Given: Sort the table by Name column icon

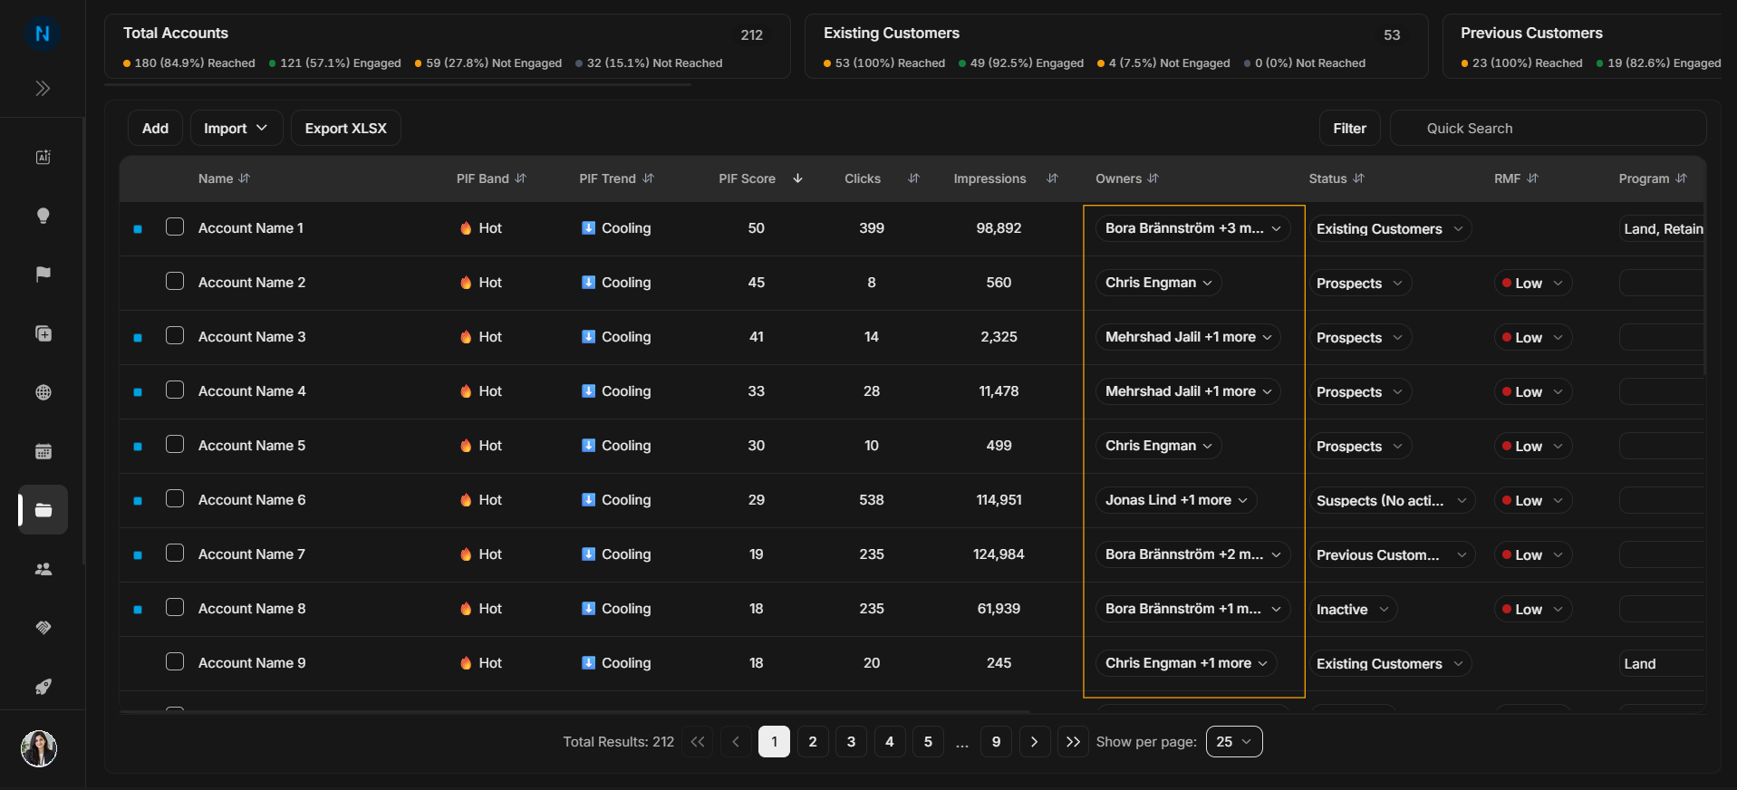Looking at the screenshot, I should 245,178.
